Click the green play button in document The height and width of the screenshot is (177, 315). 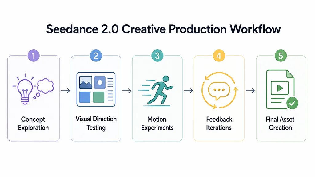[280, 88]
